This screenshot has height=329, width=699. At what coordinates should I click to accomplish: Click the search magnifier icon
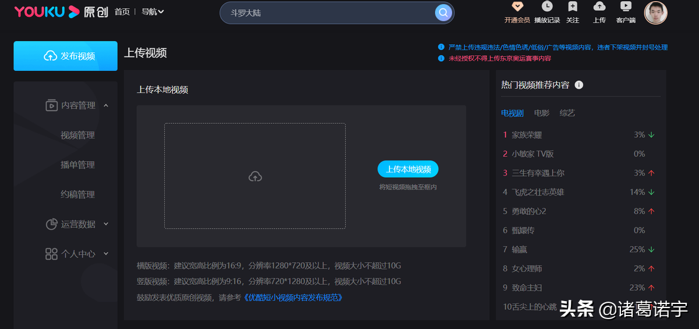pos(443,12)
